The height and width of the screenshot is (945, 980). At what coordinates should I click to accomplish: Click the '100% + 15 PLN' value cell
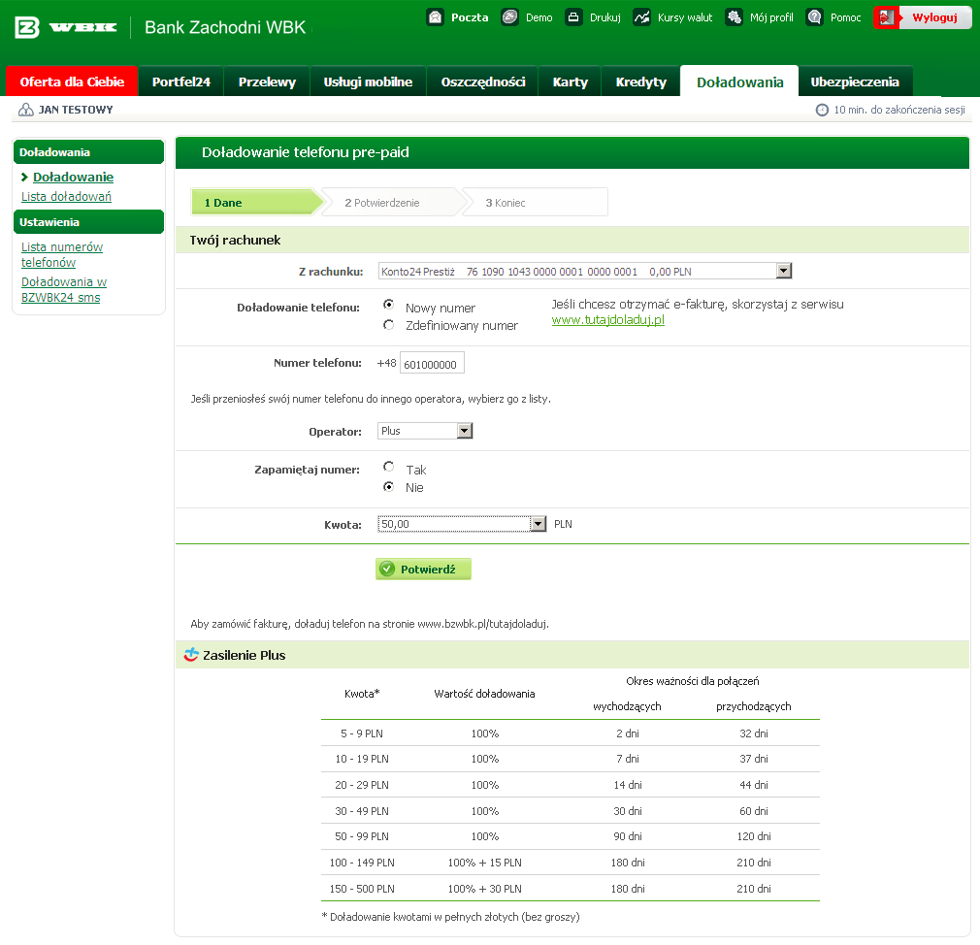coord(485,864)
